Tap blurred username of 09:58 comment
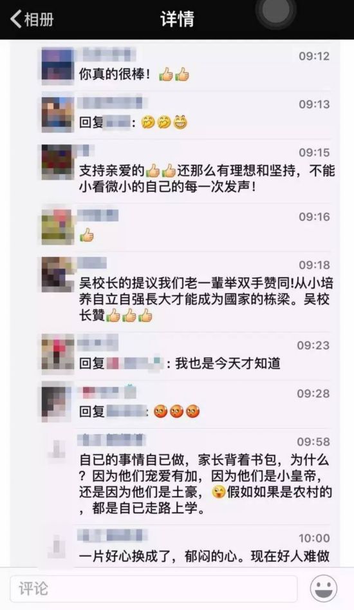The image size is (354, 610). 111,440
